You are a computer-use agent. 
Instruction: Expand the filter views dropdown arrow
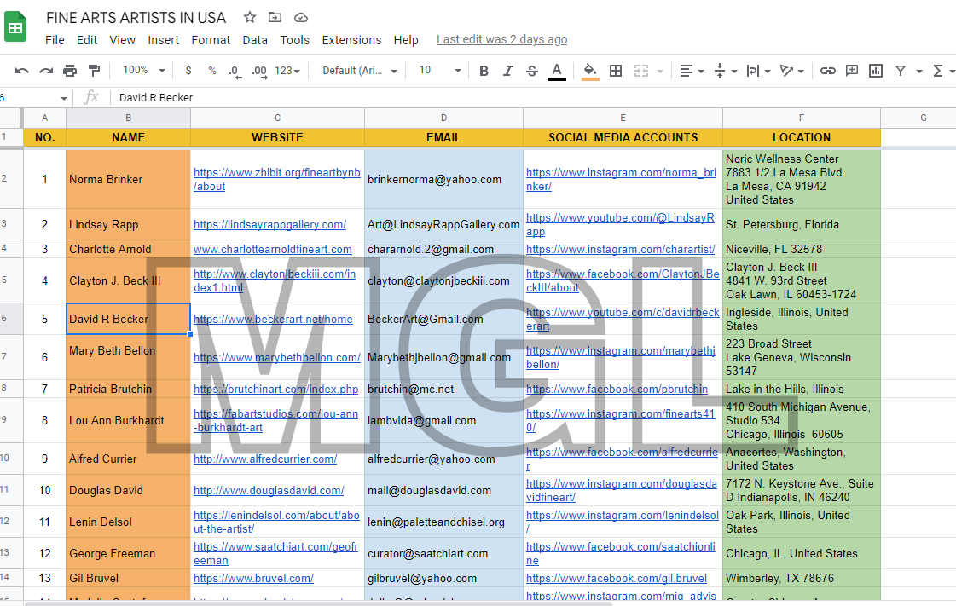(x=919, y=72)
